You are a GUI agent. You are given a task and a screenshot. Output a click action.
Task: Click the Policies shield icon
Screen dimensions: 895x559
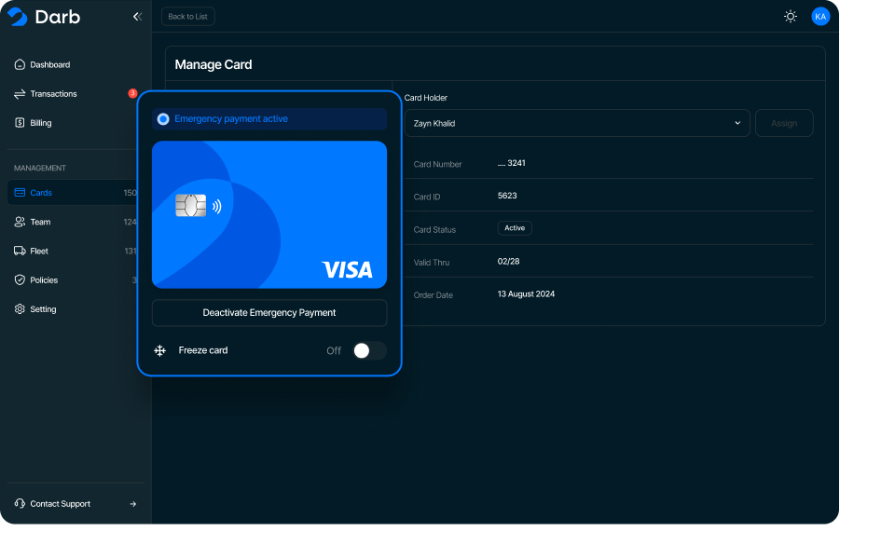pos(20,279)
